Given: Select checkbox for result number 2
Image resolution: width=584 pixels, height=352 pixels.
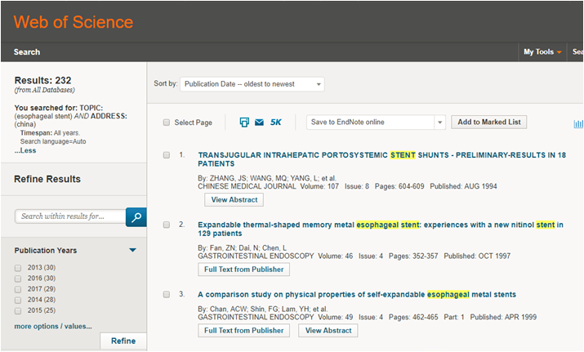Looking at the screenshot, I should coord(167,225).
